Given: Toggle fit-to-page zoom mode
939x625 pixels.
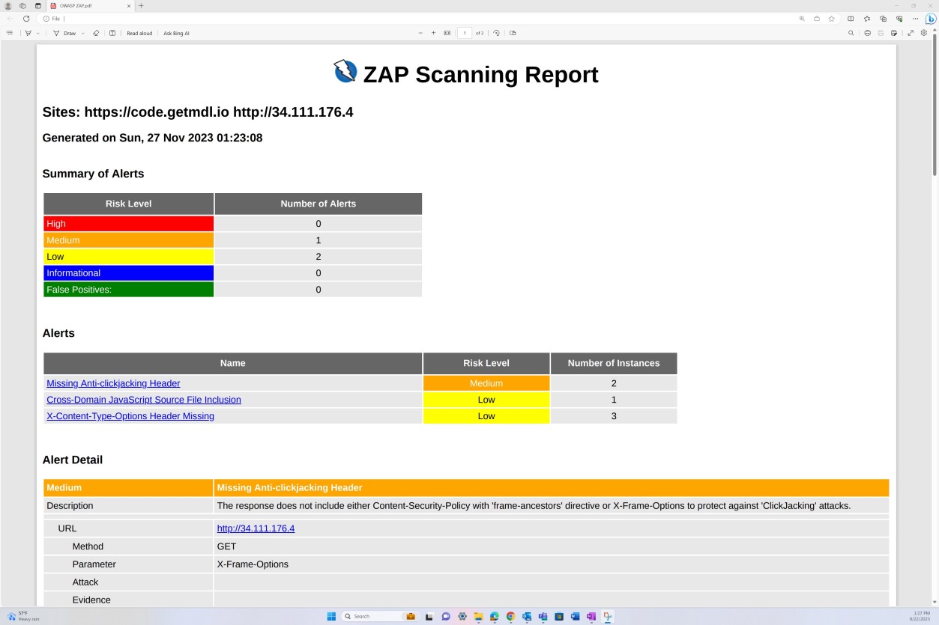Looking at the screenshot, I should pyautogui.click(x=447, y=32).
